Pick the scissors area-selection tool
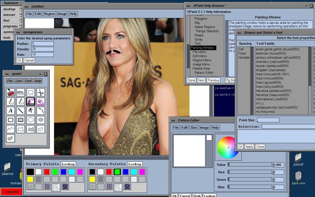 point(40,92)
